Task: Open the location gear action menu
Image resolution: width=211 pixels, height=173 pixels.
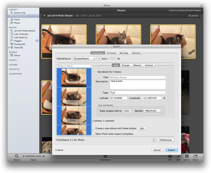Action: point(165,98)
